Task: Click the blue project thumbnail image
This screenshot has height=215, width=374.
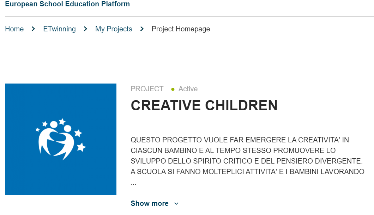Action: (x=61, y=139)
